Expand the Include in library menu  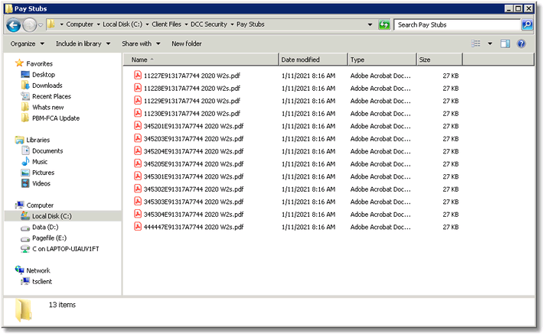pos(83,44)
